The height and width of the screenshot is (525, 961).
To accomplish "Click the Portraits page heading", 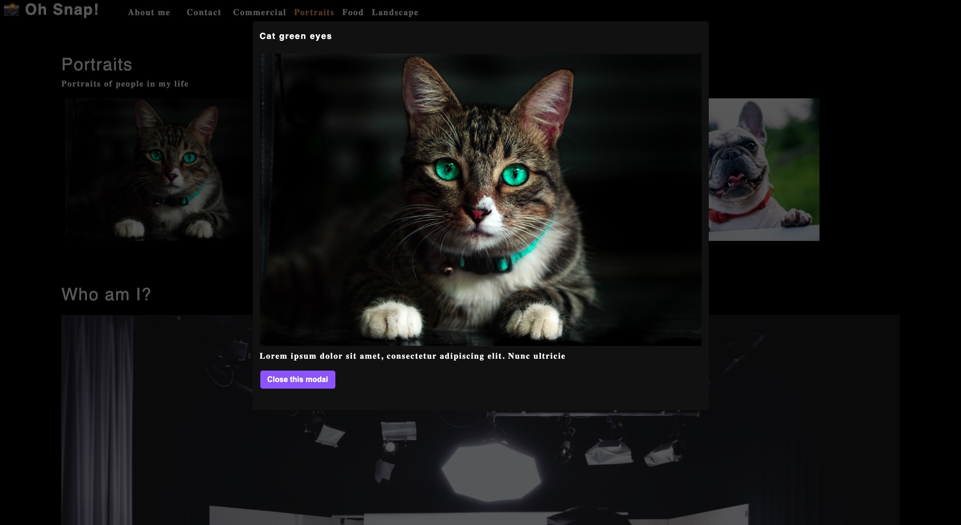I will [x=97, y=65].
